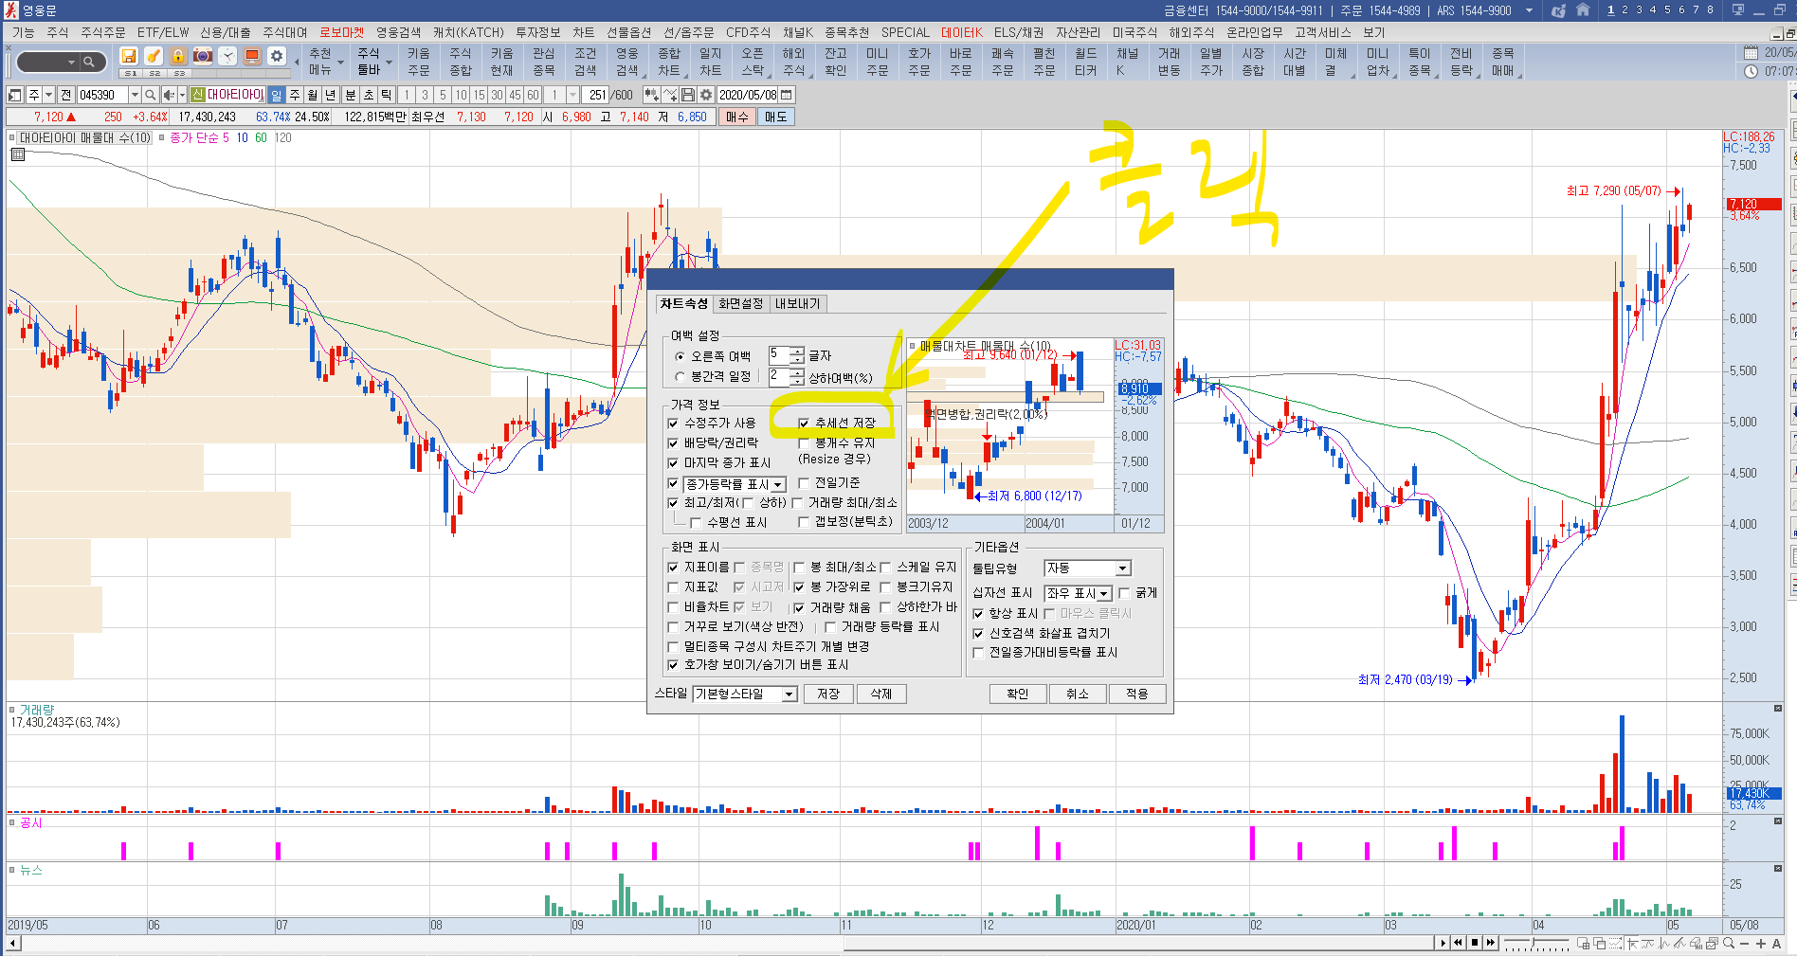Open the 툴팁유형 자동 dropdown
1797x956 pixels.
point(1123,568)
